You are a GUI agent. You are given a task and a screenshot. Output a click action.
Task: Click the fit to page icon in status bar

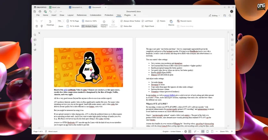click(x=207, y=131)
